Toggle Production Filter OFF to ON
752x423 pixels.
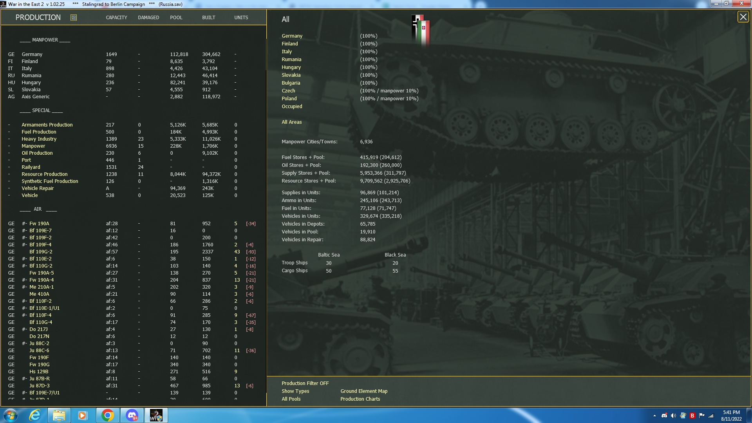[x=305, y=383]
